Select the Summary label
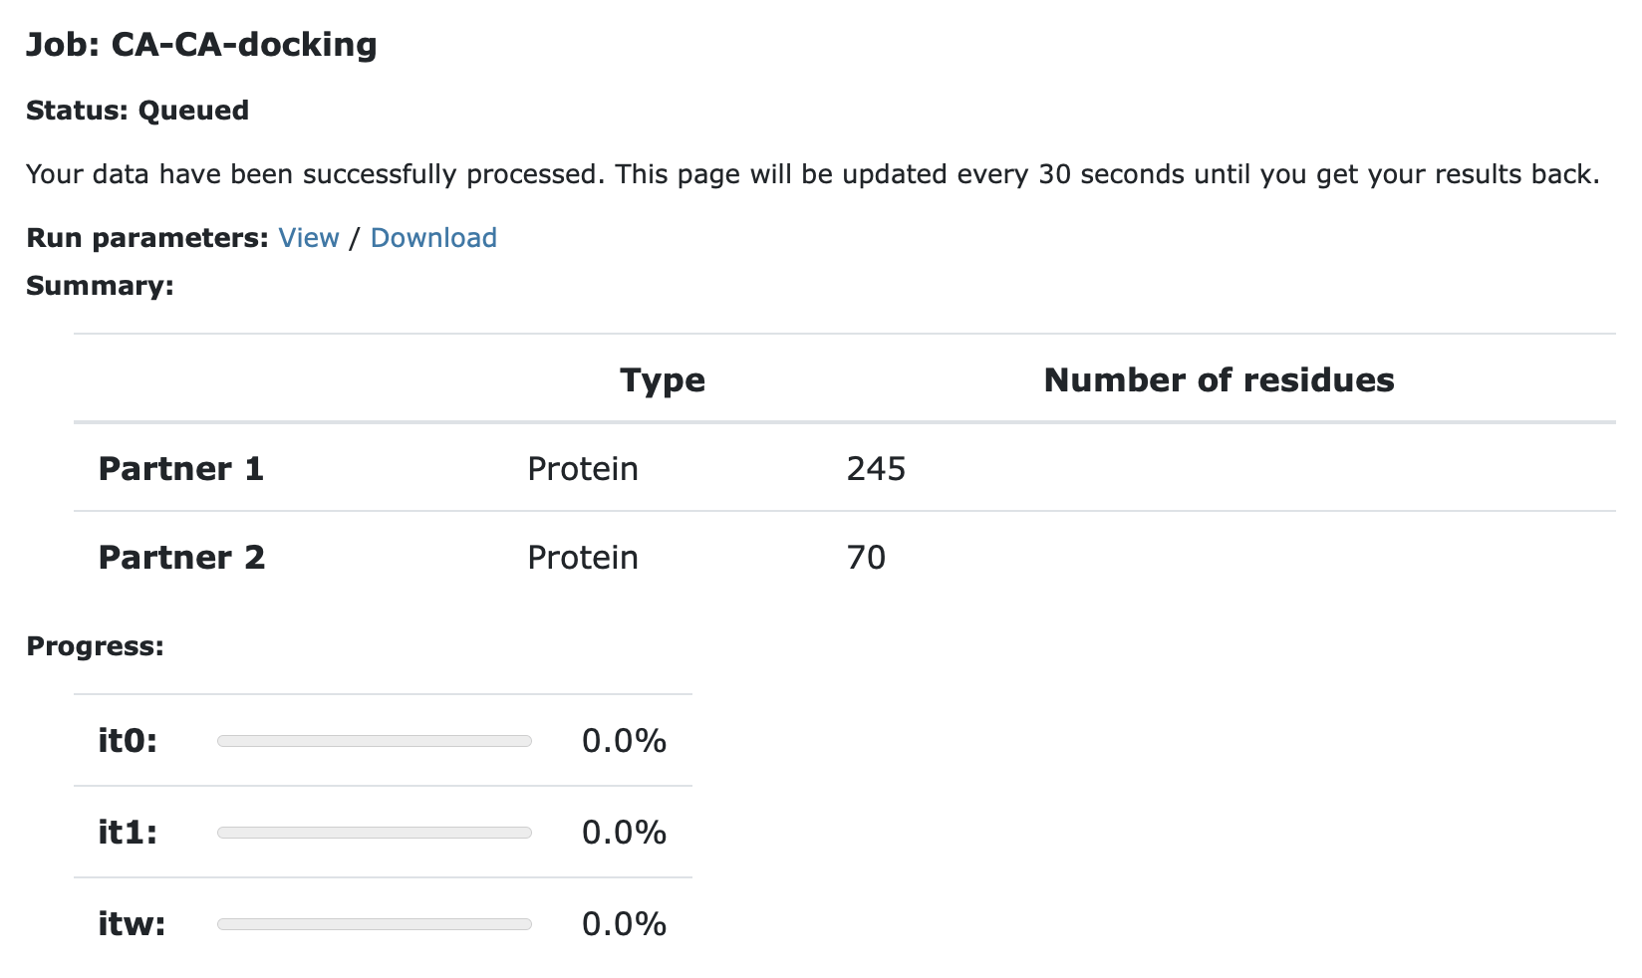1642x978 pixels. pyautogui.click(x=100, y=286)
